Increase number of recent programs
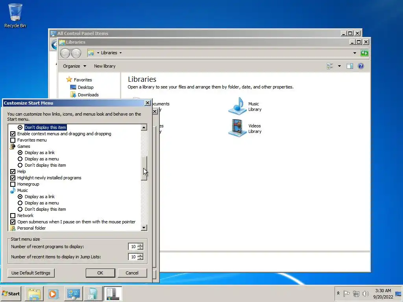This screenshot has height=302, width=403. click(140, 245)
